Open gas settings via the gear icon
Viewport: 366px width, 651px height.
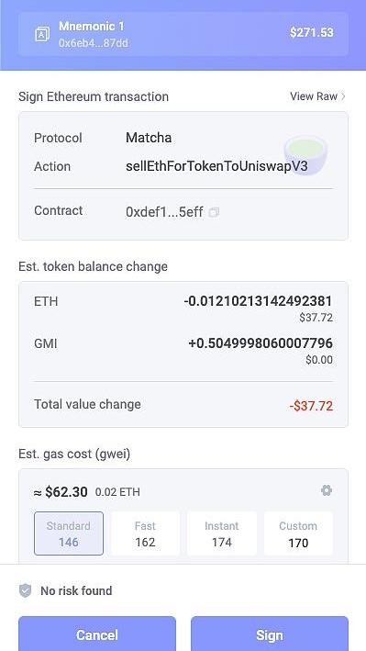pos(327,490)
